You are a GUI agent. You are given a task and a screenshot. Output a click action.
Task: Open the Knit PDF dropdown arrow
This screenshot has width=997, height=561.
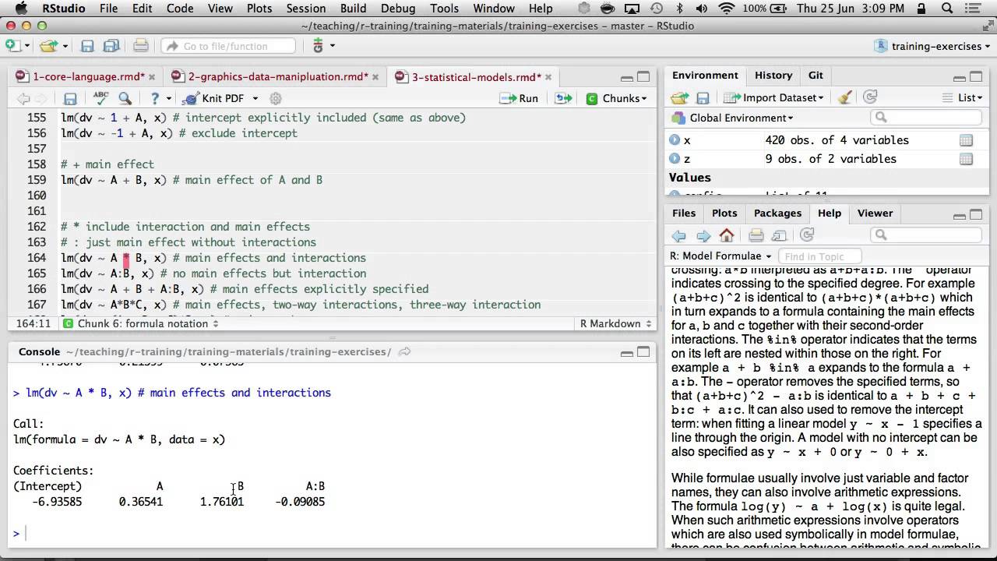click(x=253, y=99)
